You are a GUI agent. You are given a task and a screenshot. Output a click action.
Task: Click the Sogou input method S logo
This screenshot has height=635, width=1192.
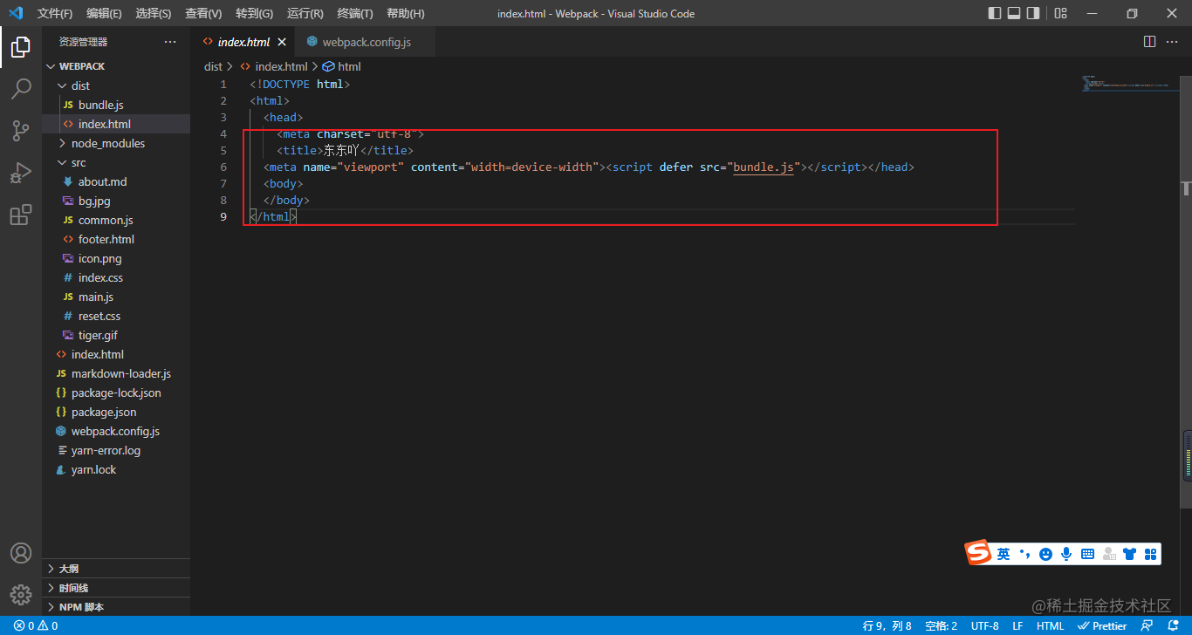tap(978, 552)
